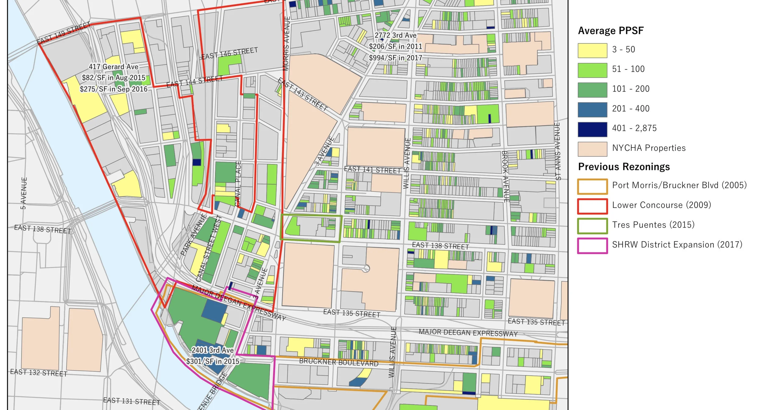Click the Bruckner Boulevard street label

tap(338, 362)
